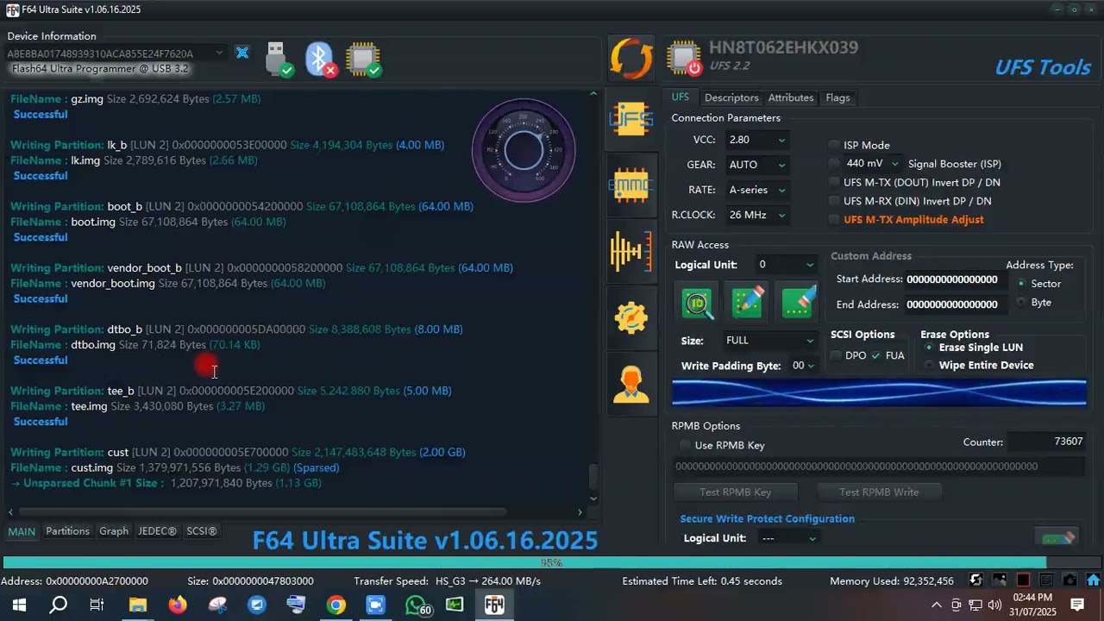1104x621 pixels.
Task: Open the GEAR dropdown
Action: (757, 165)
